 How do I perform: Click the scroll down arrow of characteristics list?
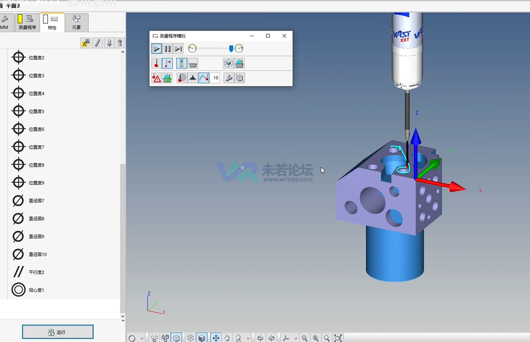tap(123, 316)
